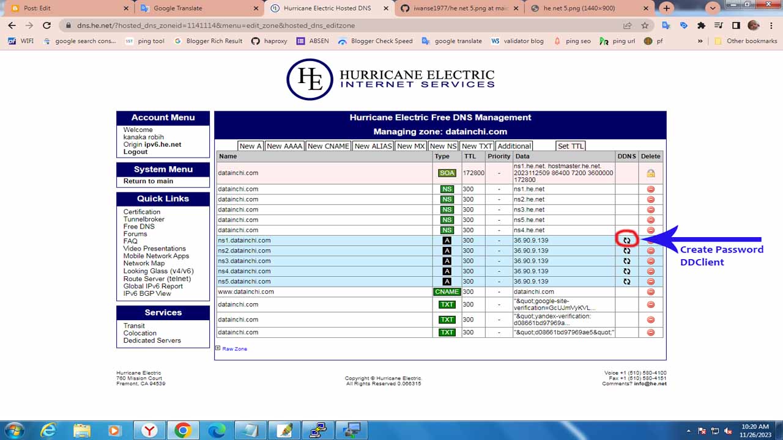Open the Chrome Extensions puzzle icon

(x=701, y=26)
